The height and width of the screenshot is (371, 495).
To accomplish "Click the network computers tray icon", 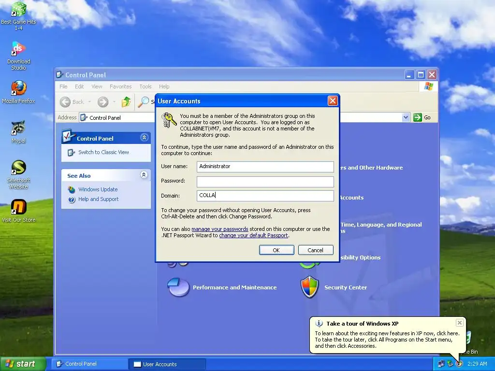I will pos(441,364).
